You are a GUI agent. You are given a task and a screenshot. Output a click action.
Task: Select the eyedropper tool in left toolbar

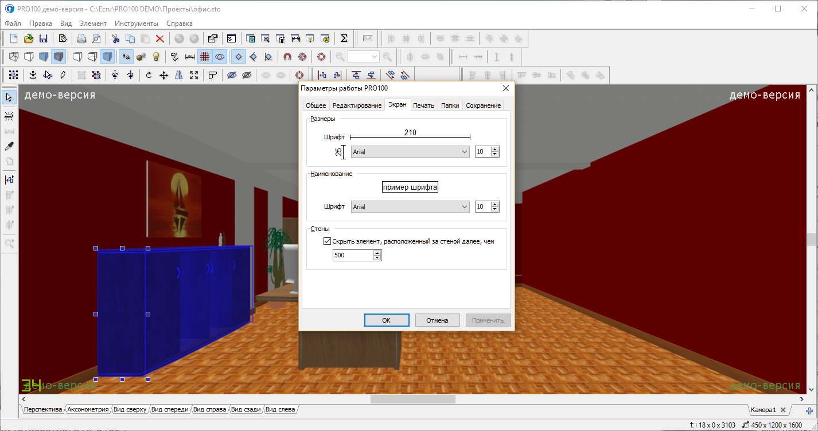(9, 146)
